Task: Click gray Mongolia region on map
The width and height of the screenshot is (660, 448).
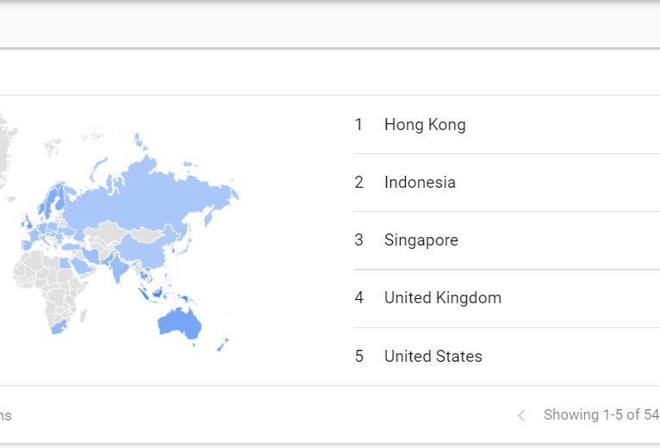Action: (x=146, y=233)
